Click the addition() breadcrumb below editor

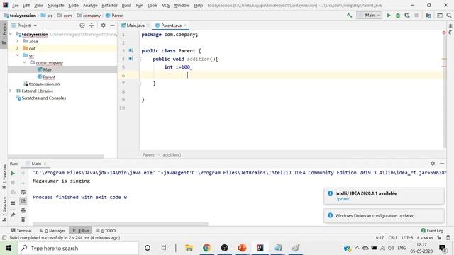[172, 154]
